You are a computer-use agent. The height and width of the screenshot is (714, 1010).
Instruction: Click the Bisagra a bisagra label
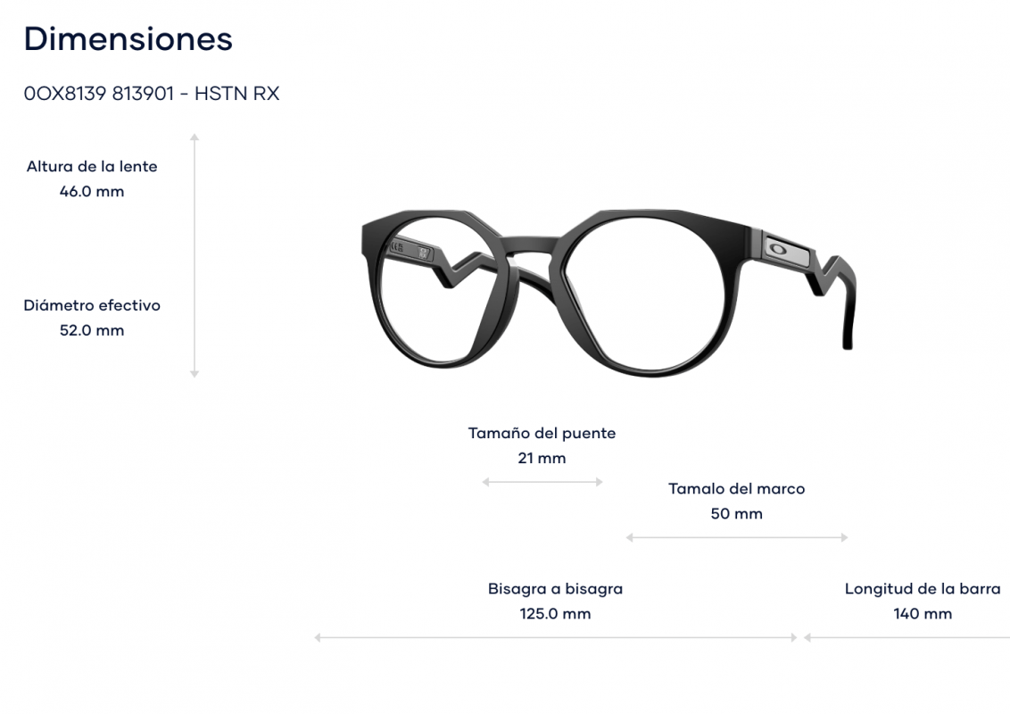(555, 588)
